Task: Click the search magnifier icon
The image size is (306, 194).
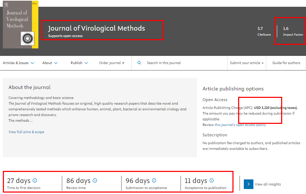Action: point(139,63)
